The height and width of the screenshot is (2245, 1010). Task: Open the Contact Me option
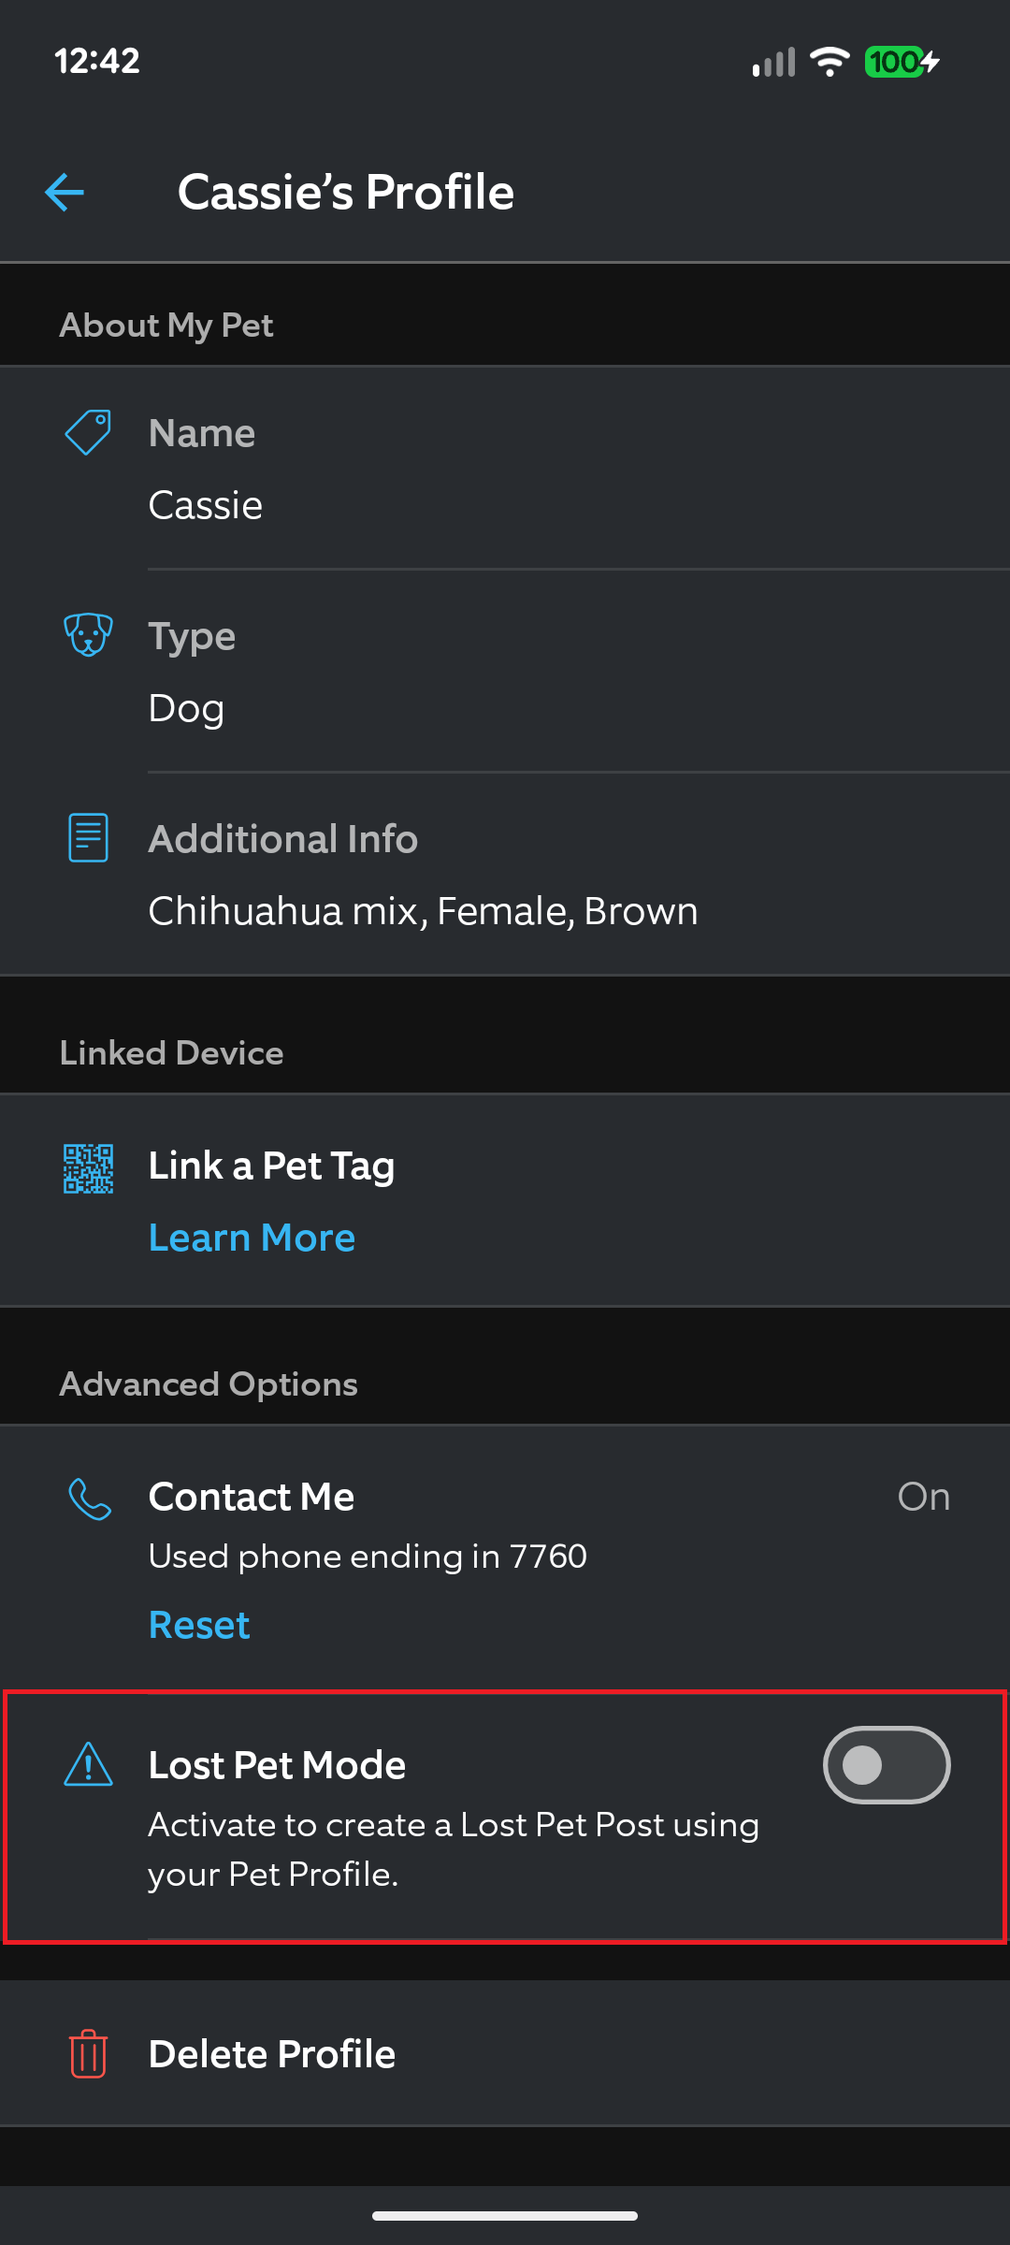click(505, 1559)
